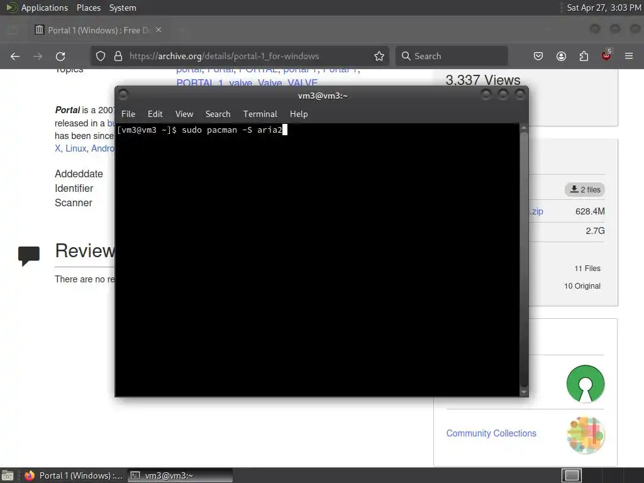Open the Terminal menu in terminal window
This screenshot has width=644, height=483.
coord(260,114)
